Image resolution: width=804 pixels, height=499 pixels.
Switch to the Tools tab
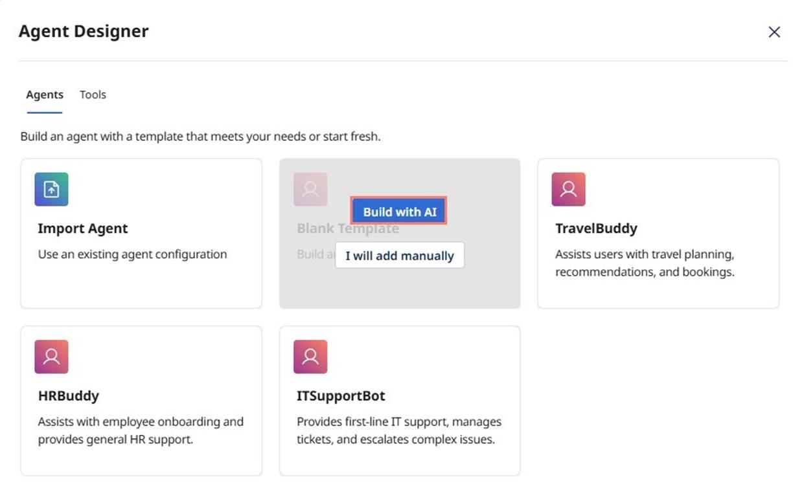[93, 94]
